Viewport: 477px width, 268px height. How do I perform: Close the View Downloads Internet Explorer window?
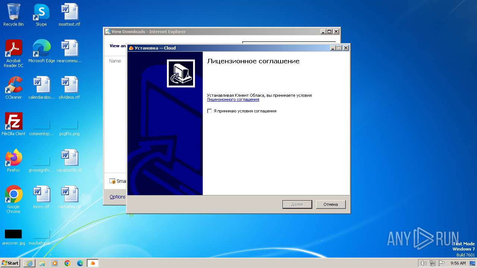(336, 32)
